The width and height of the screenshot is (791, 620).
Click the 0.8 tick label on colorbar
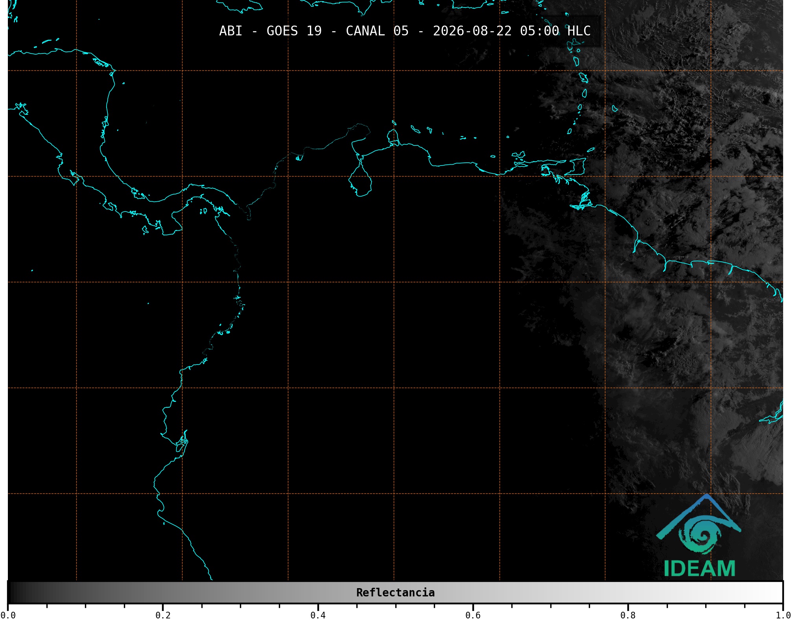628,615
